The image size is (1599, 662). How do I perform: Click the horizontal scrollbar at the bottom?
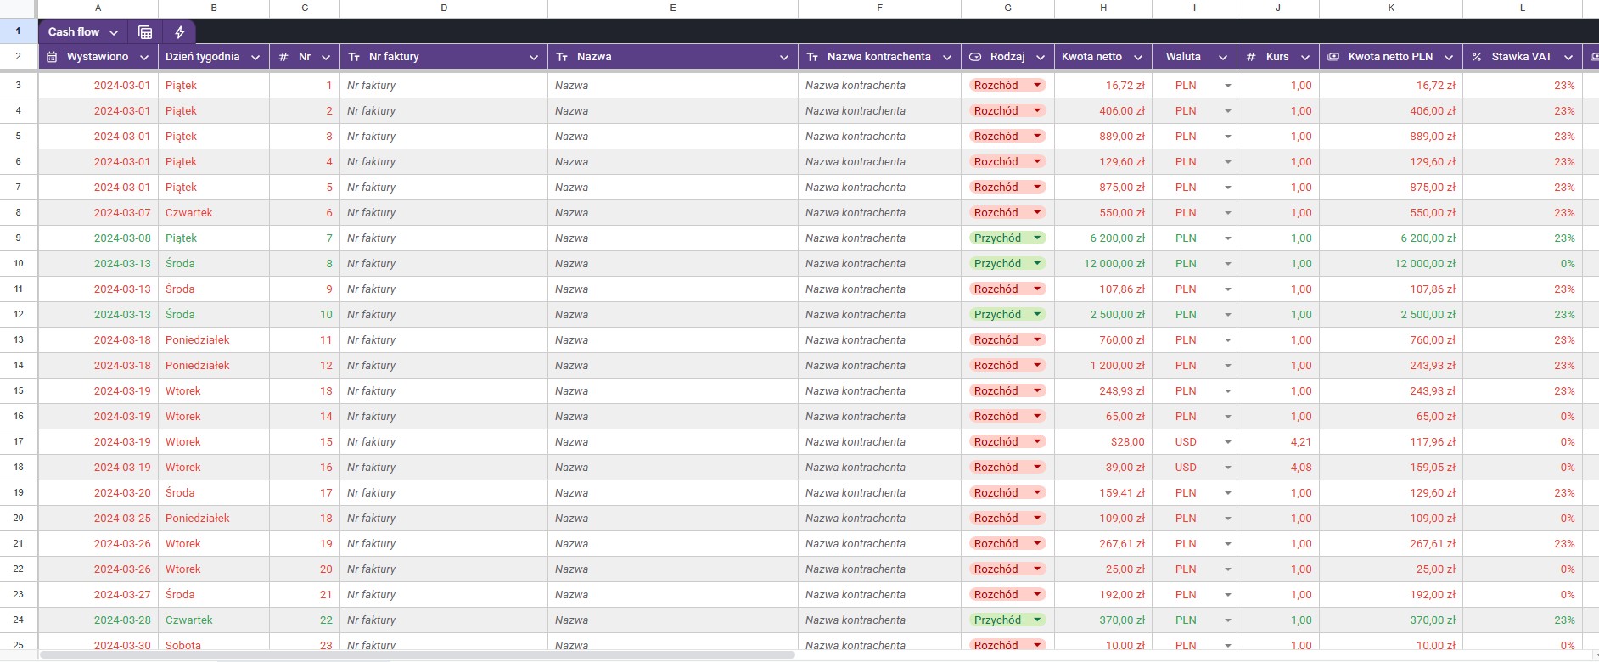pyautogui.click(x=416, y=654)
